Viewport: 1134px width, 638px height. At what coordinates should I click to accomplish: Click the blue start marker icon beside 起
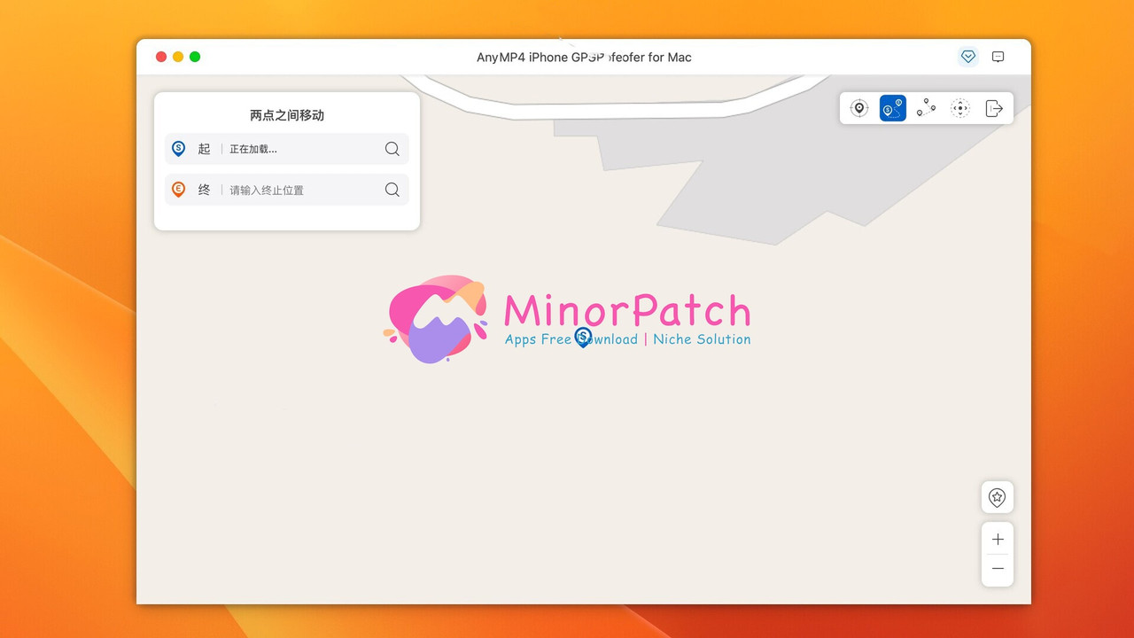tap(178, 149)
